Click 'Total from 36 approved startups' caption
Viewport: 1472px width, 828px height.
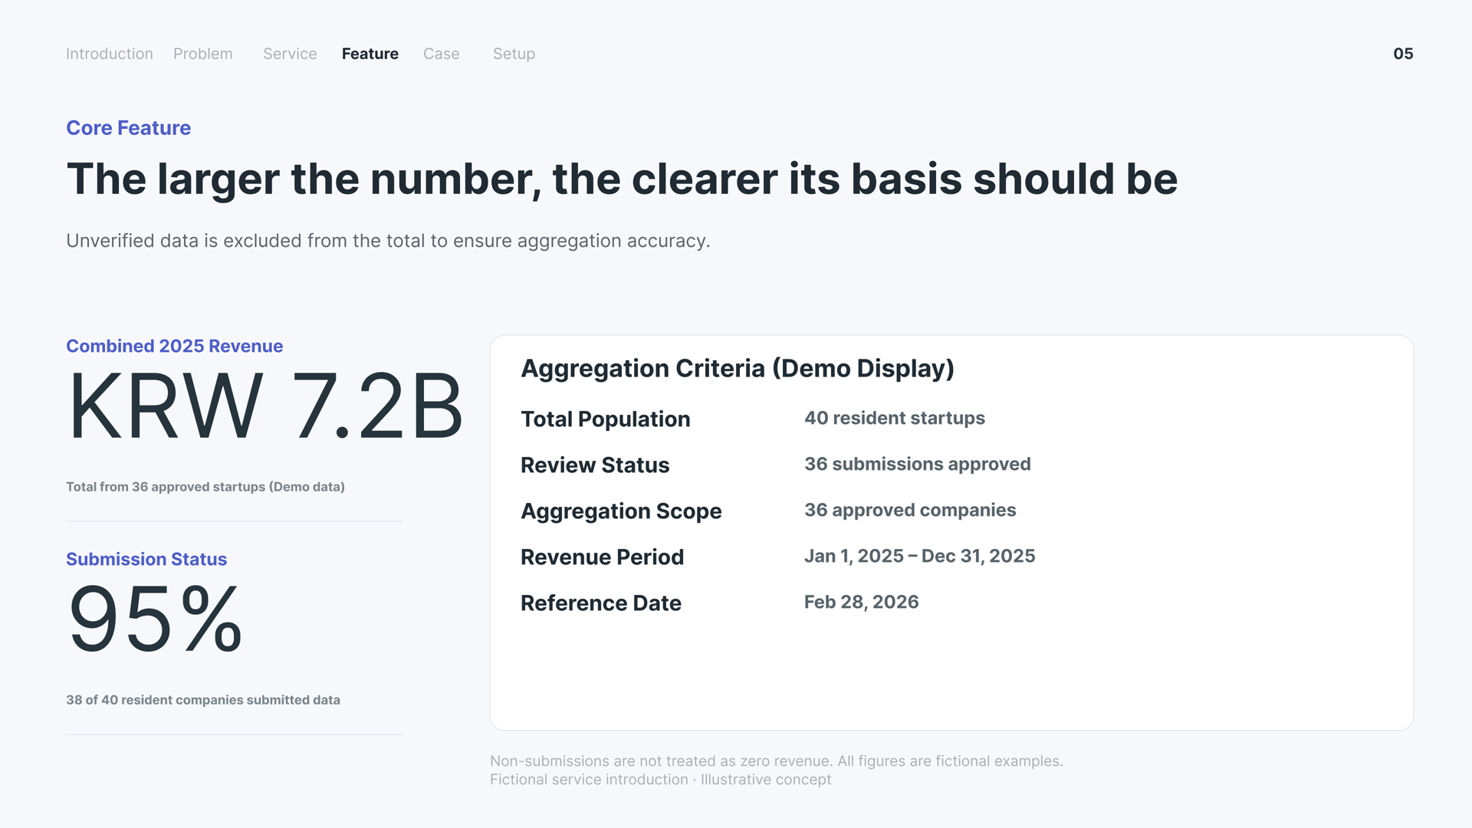[x=205, y=487]
